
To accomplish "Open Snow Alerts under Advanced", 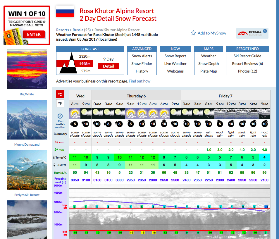I will pos(142,56).
